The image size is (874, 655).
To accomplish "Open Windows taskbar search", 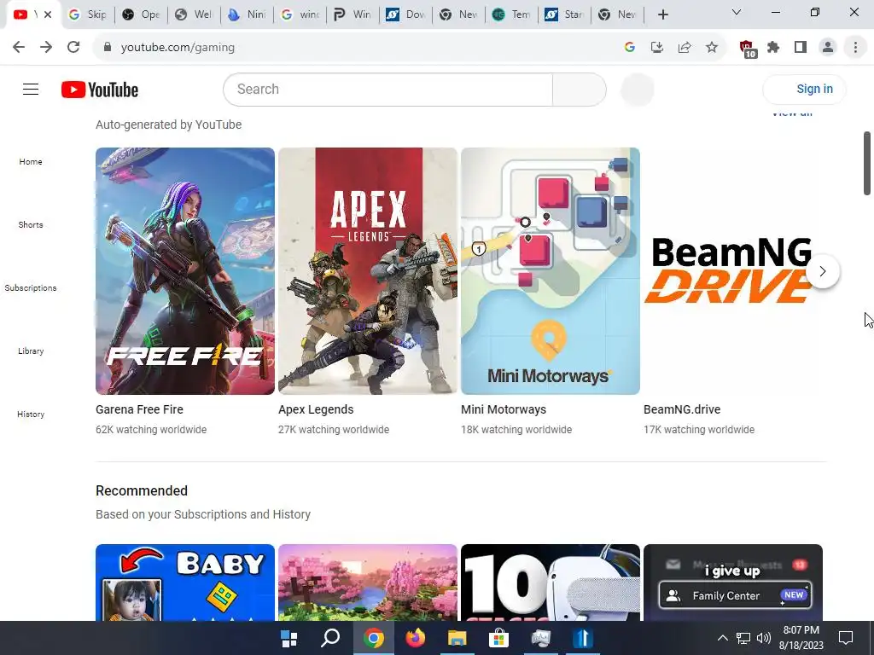I will point(330,638).
